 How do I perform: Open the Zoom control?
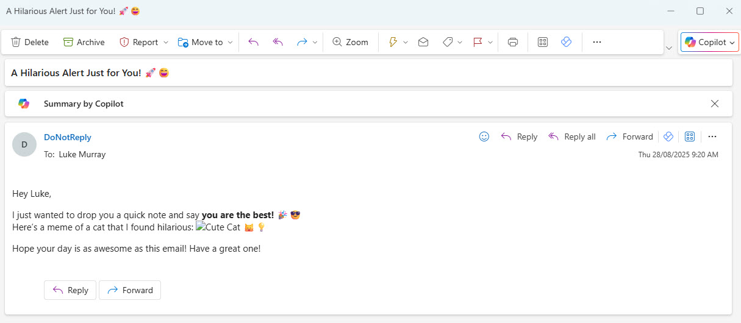350,42
